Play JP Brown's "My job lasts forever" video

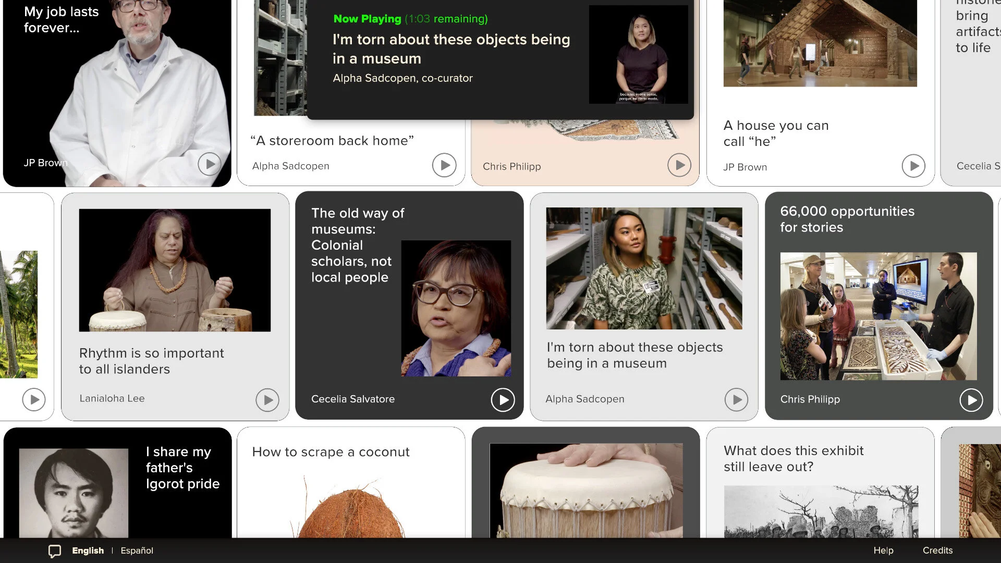210,164
